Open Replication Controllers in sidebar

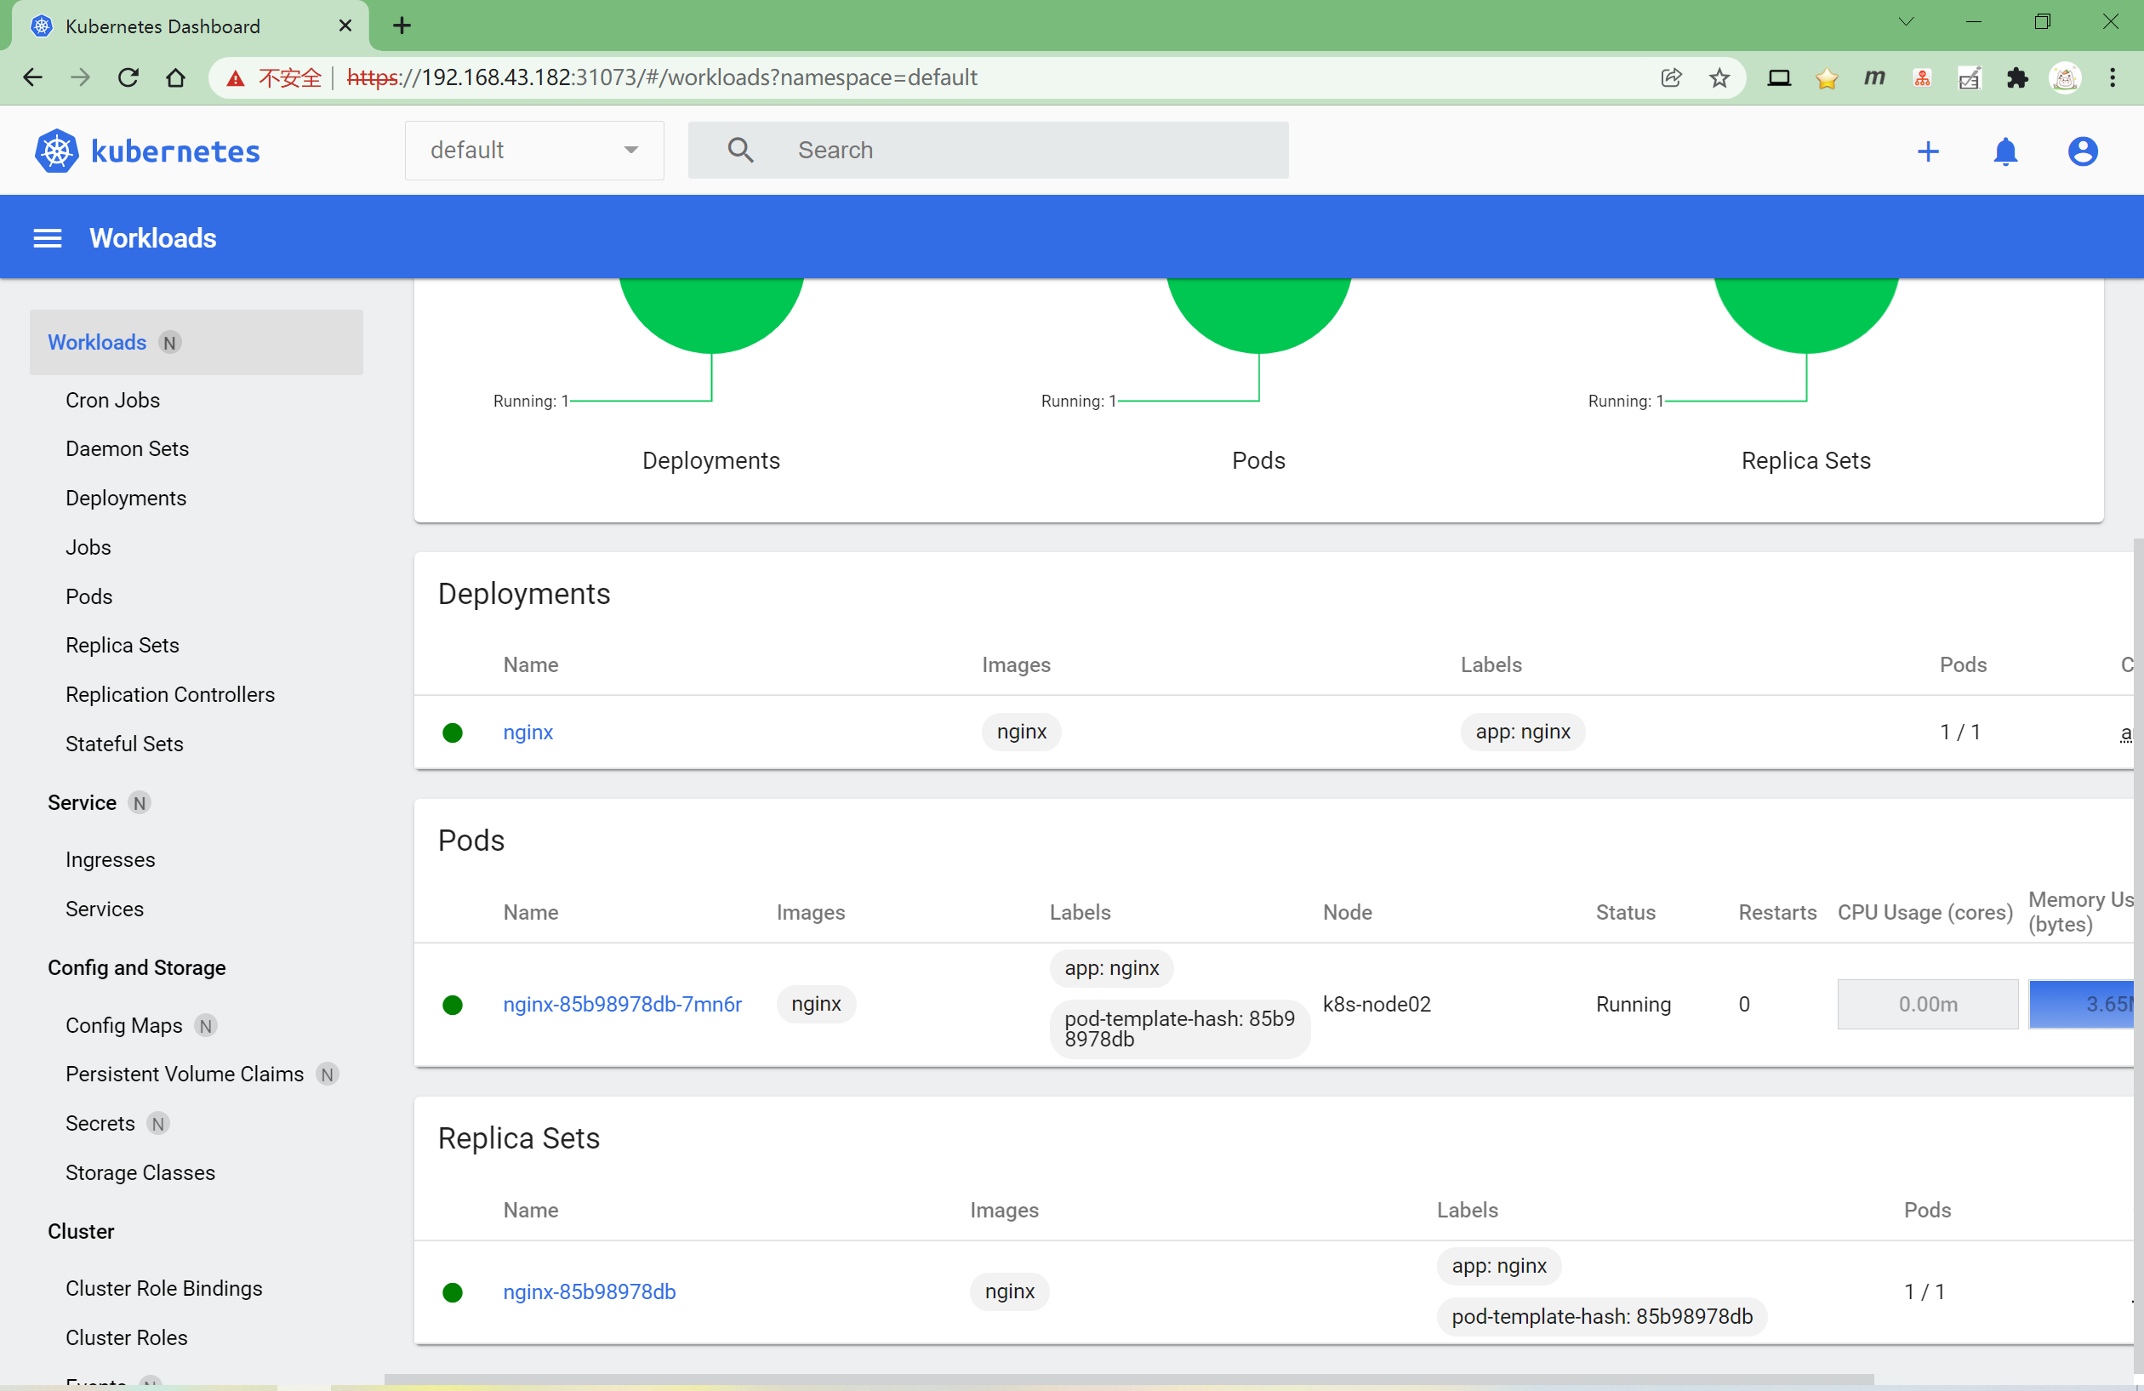(x=170, y=694)
